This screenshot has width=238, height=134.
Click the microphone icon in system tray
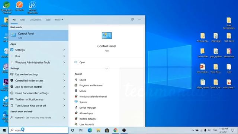(205, 130)
